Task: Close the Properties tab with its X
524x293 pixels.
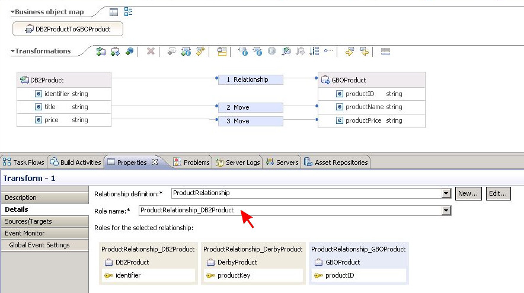Action: tap(155, 162)
